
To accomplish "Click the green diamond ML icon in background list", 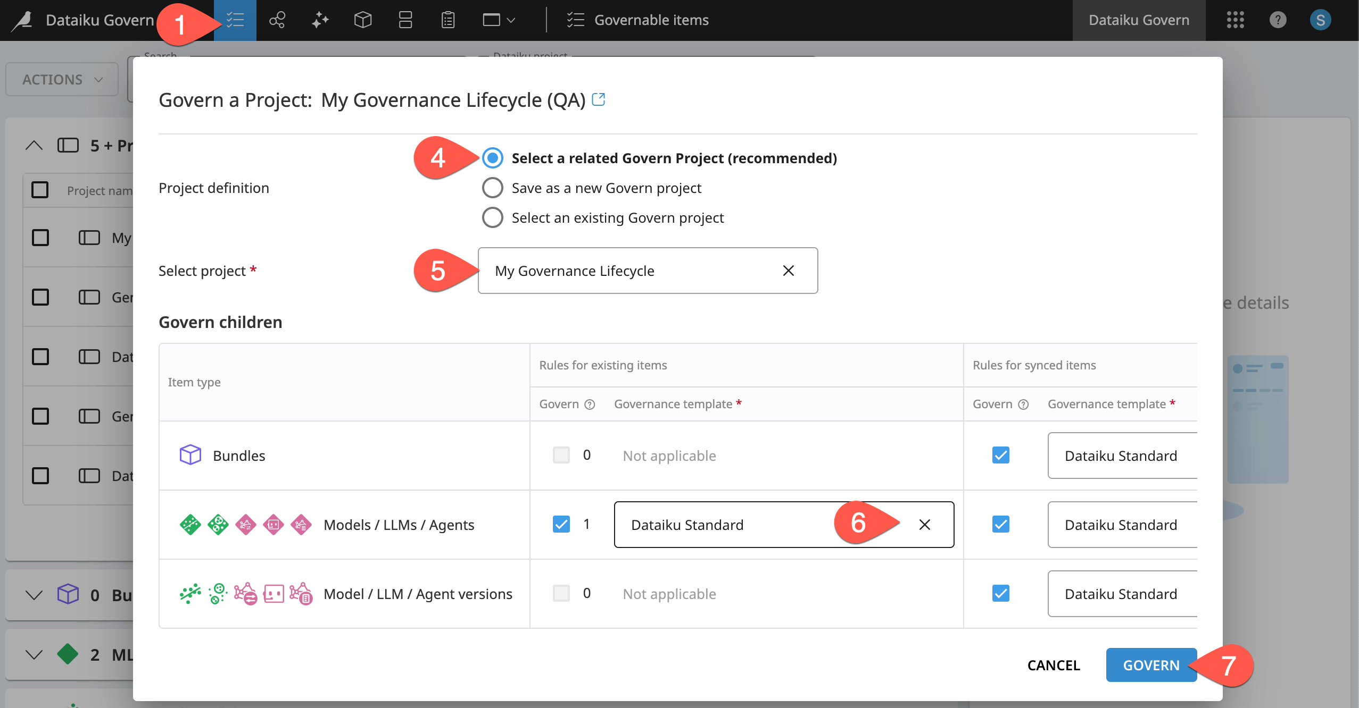I will [x=68, y=654].
